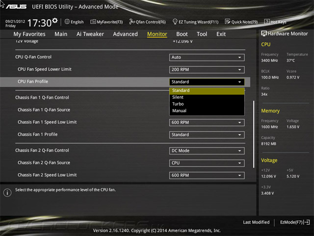Image resolution: width=314 pixels, height=236 pixels.
Task: Switch to the My Favorites tab
Action: (29, 34)
